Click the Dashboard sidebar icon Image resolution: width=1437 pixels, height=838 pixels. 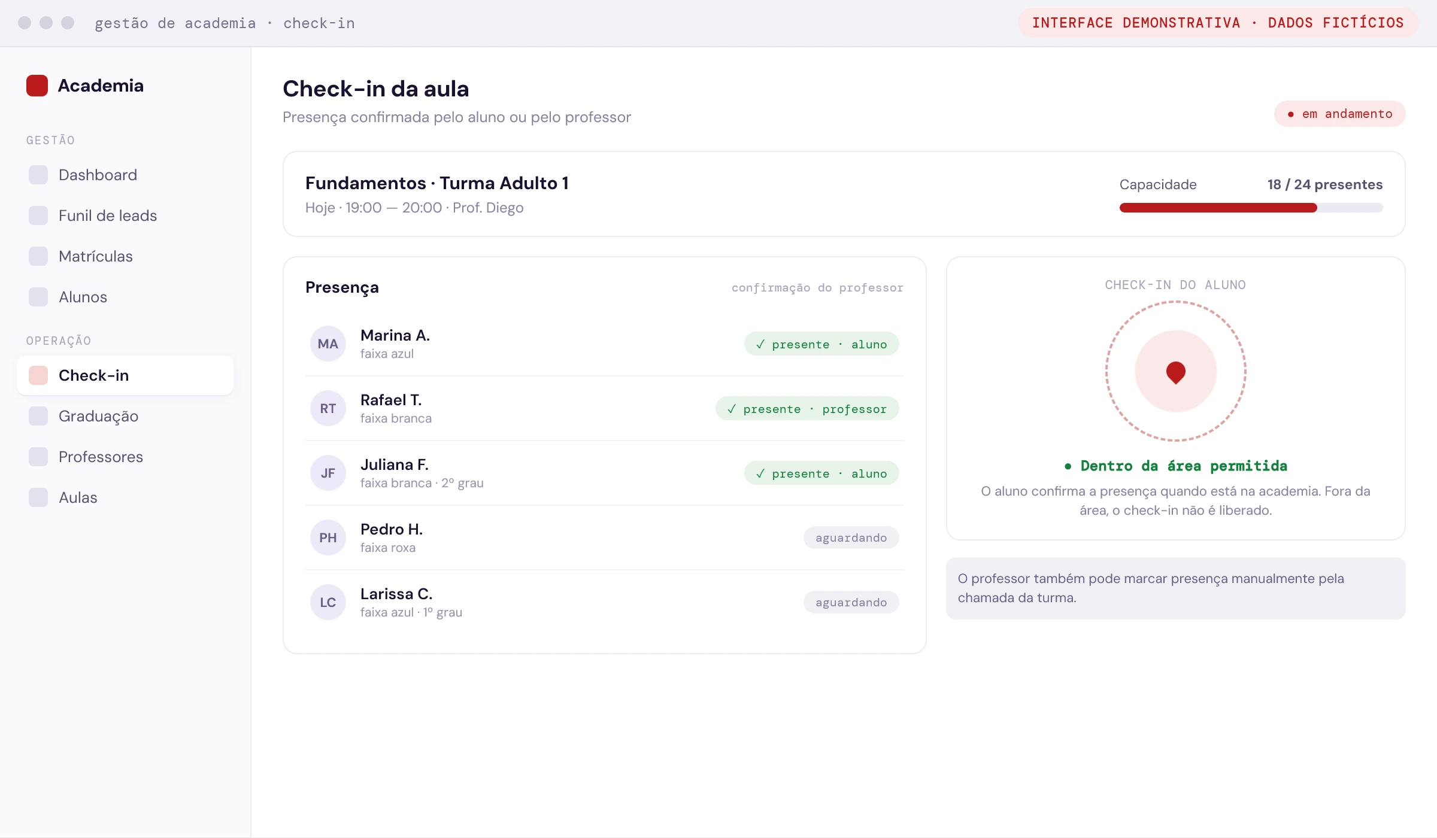(38, 175)
